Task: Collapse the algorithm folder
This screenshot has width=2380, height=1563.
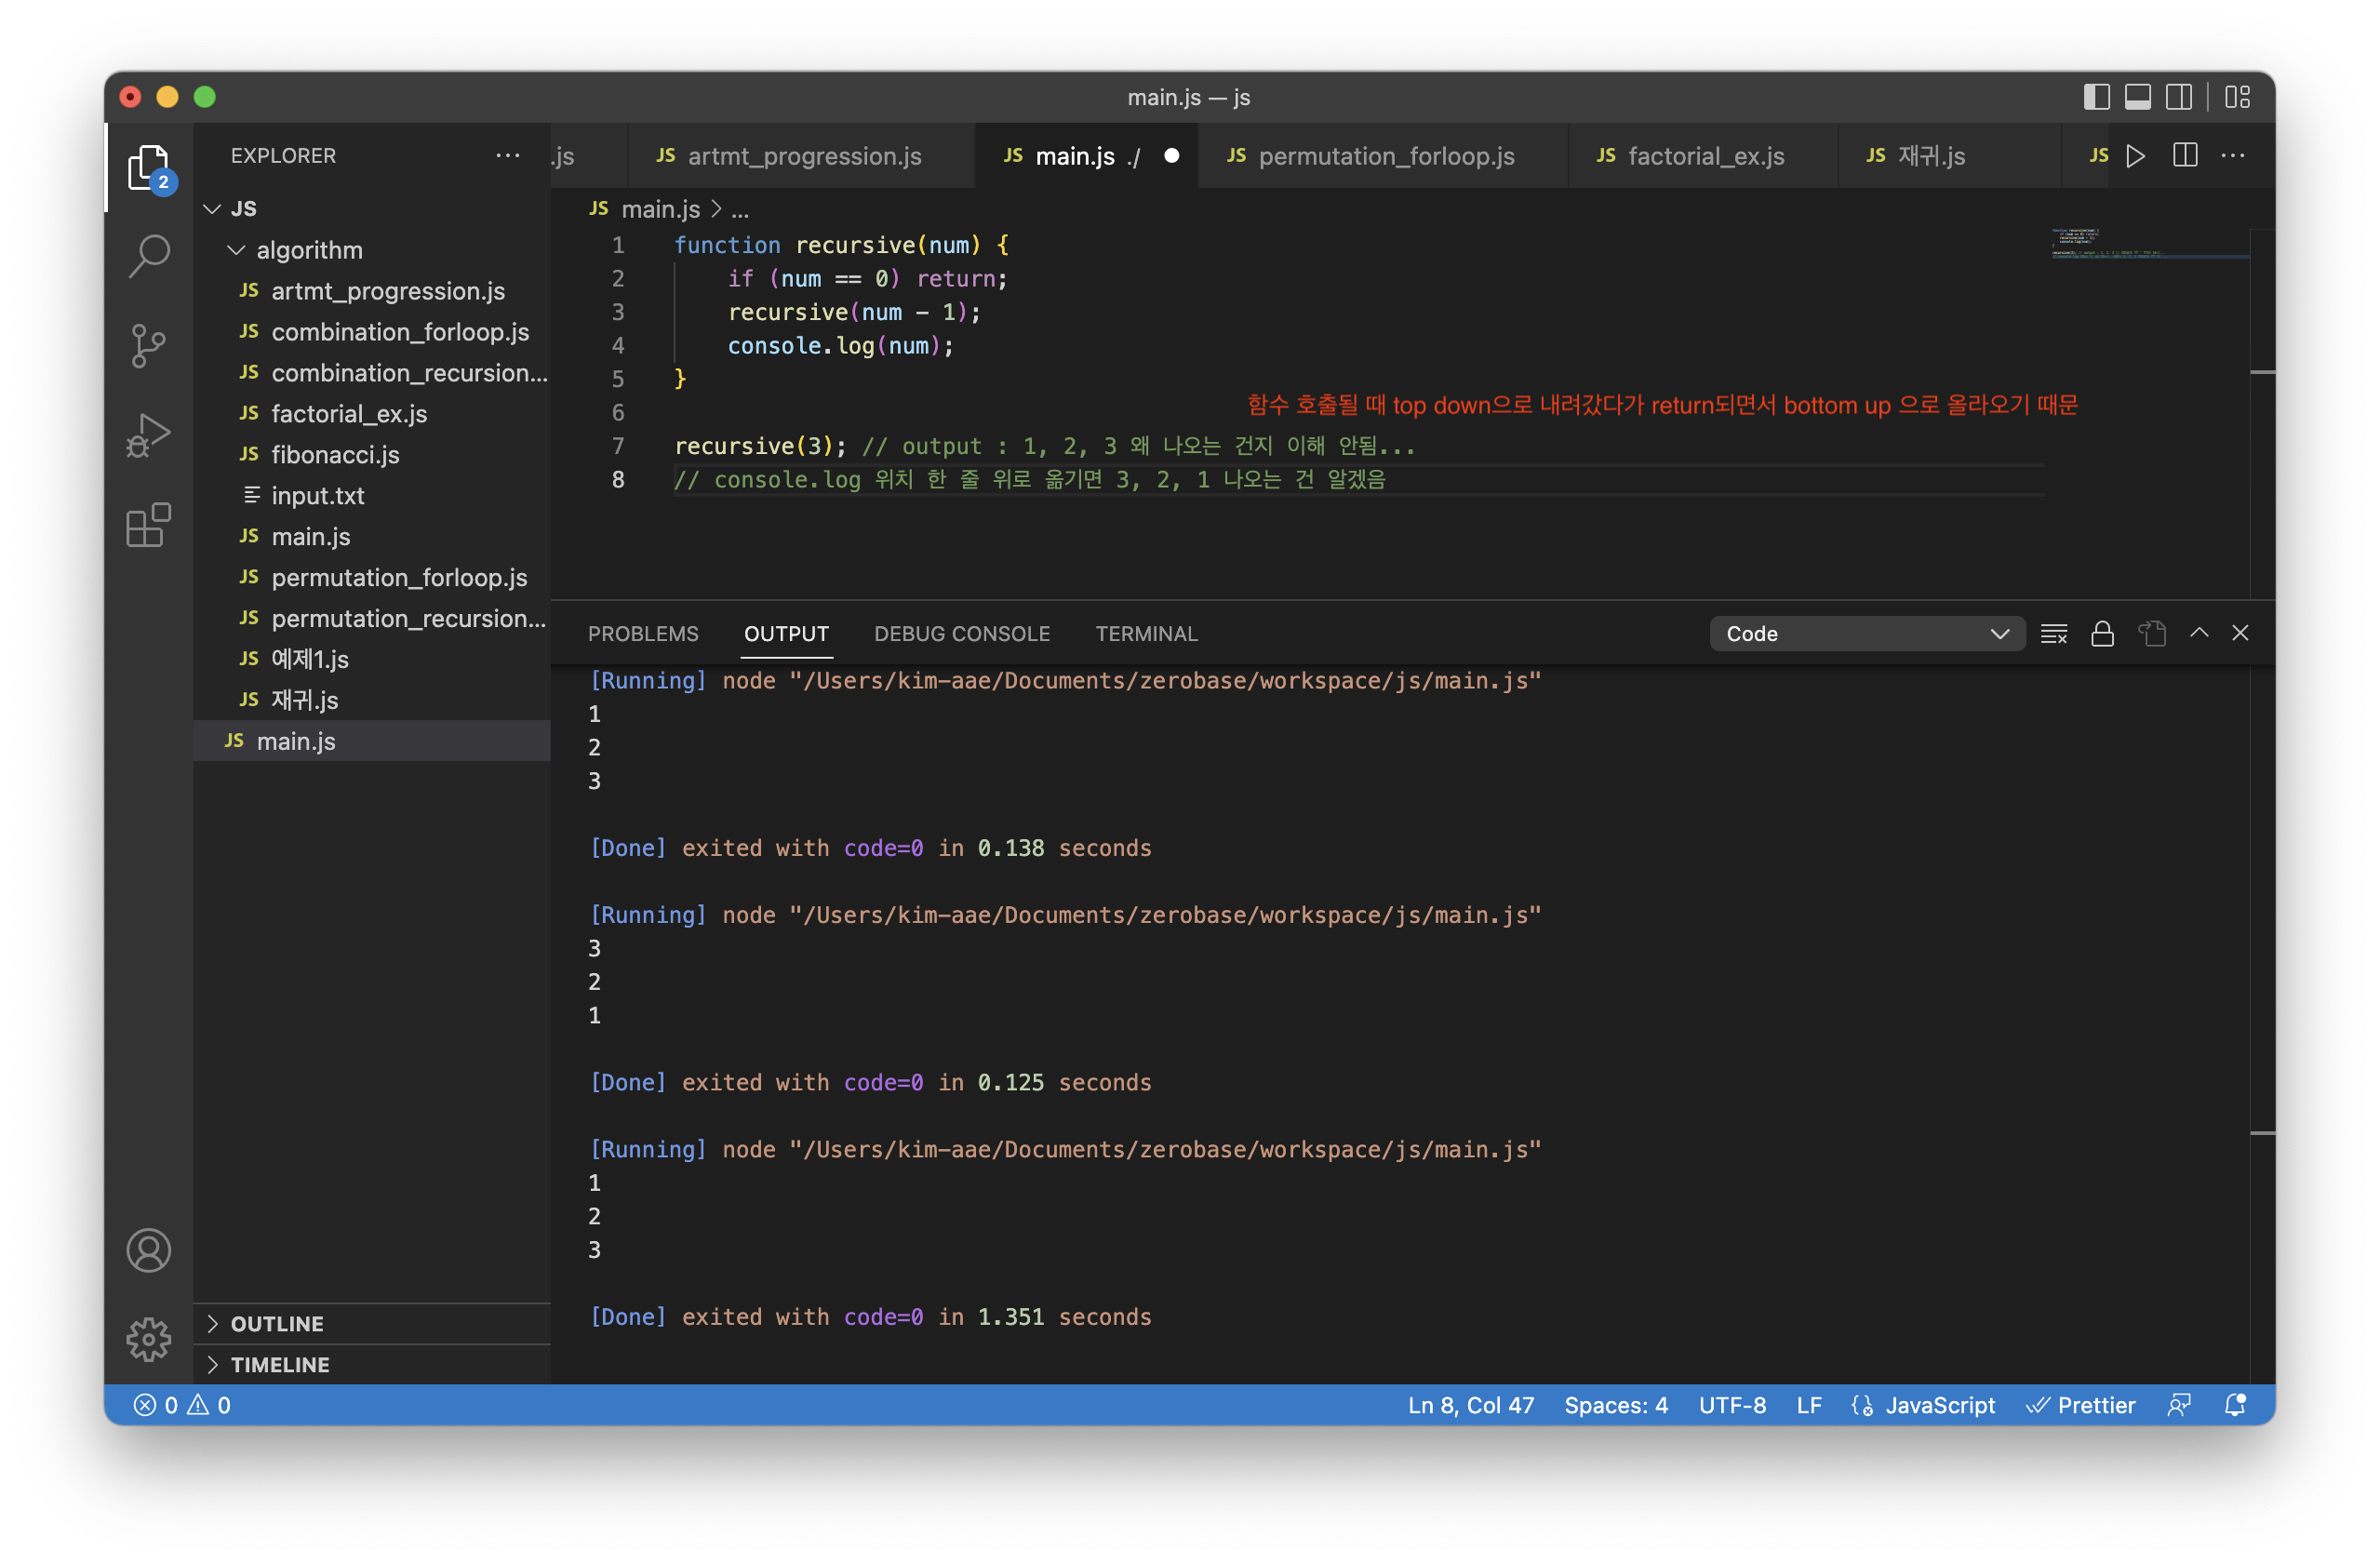Action: tap(308, 250)
